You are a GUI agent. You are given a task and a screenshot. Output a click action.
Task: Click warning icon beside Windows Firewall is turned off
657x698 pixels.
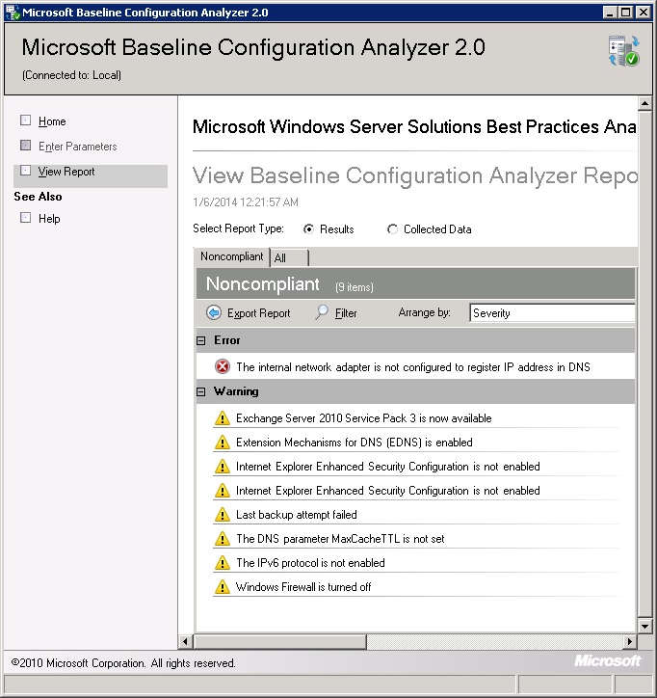[x=222, y=587]
